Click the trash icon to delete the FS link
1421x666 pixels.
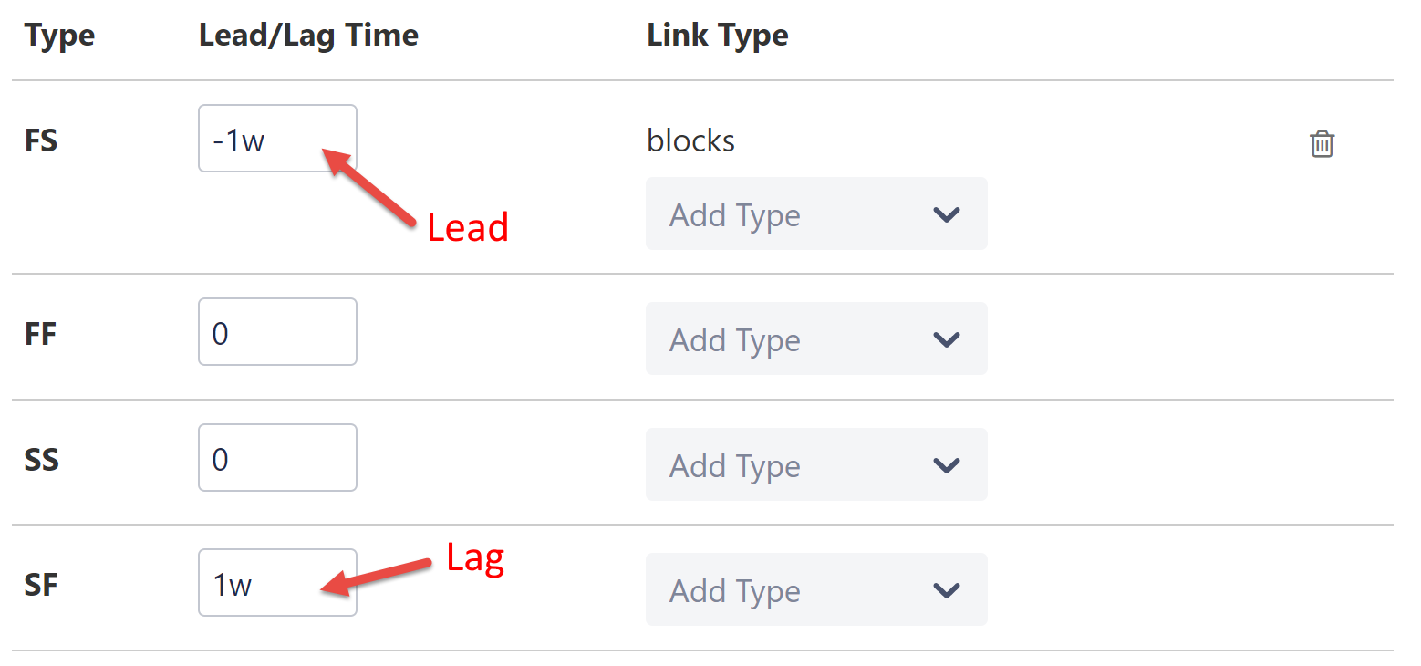(x=1322, y=143)
